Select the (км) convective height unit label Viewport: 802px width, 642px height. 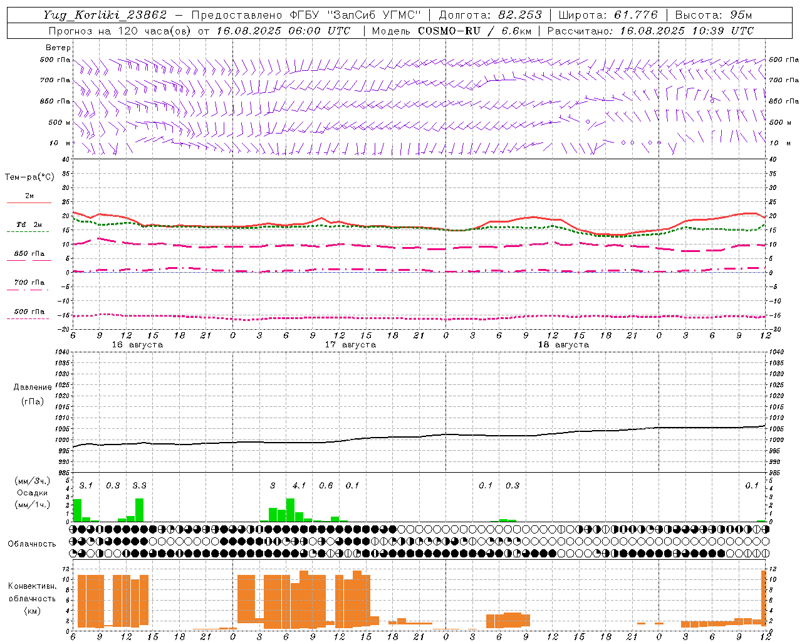[x=33, y=611]
